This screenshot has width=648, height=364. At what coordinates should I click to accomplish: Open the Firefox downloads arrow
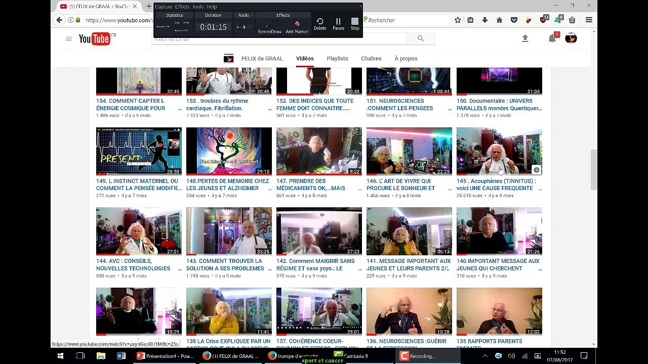(485, 20)
